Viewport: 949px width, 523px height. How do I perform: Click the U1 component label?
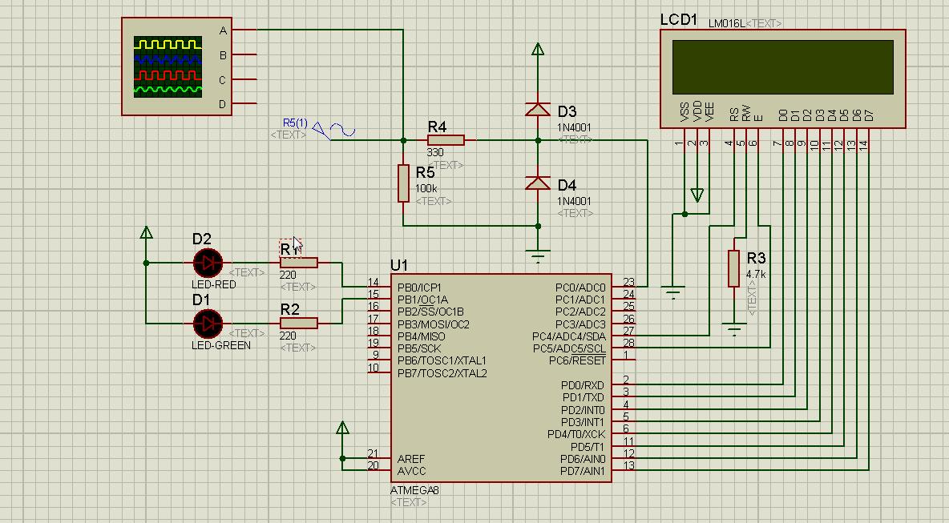click(399, 265)
